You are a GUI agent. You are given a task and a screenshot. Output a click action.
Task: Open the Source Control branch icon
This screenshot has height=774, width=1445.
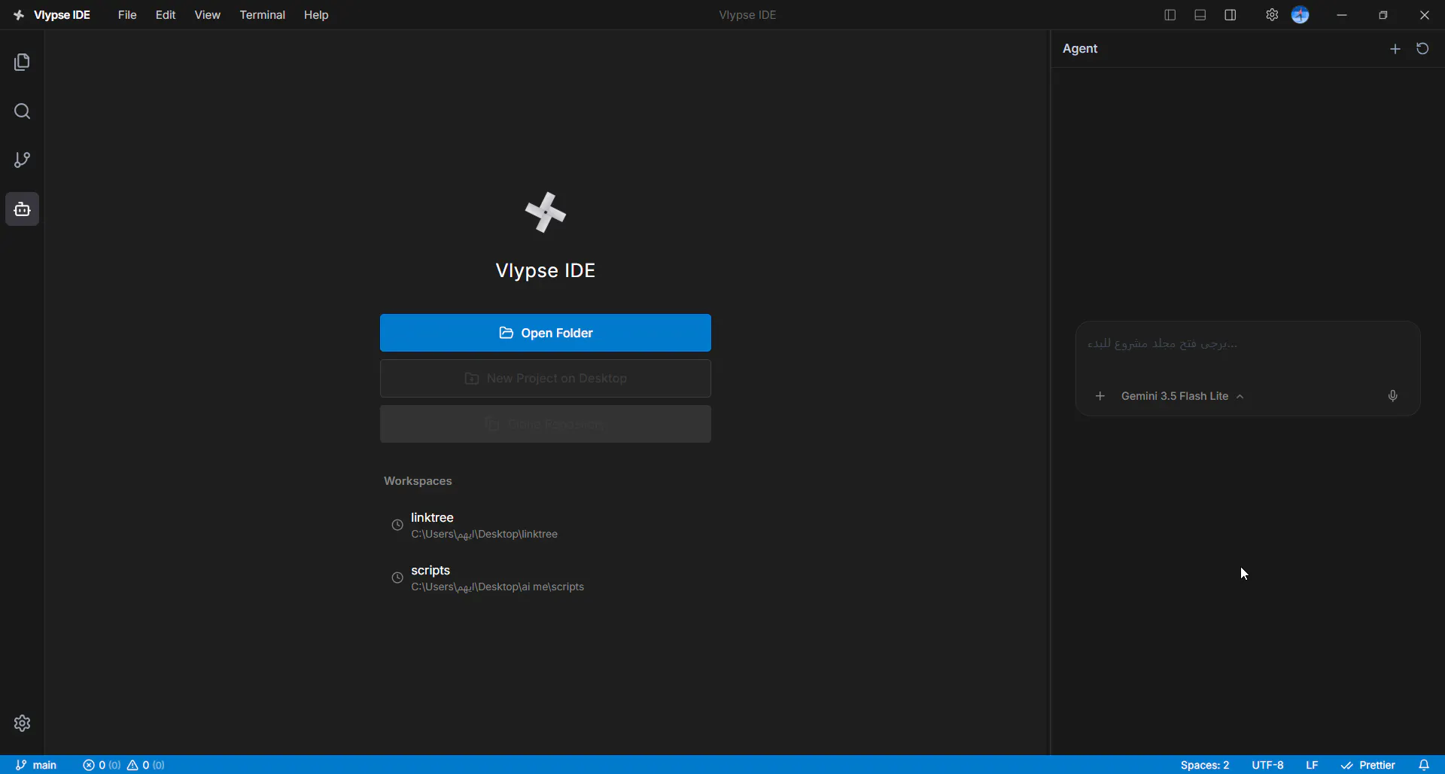[x=22, y=160]
